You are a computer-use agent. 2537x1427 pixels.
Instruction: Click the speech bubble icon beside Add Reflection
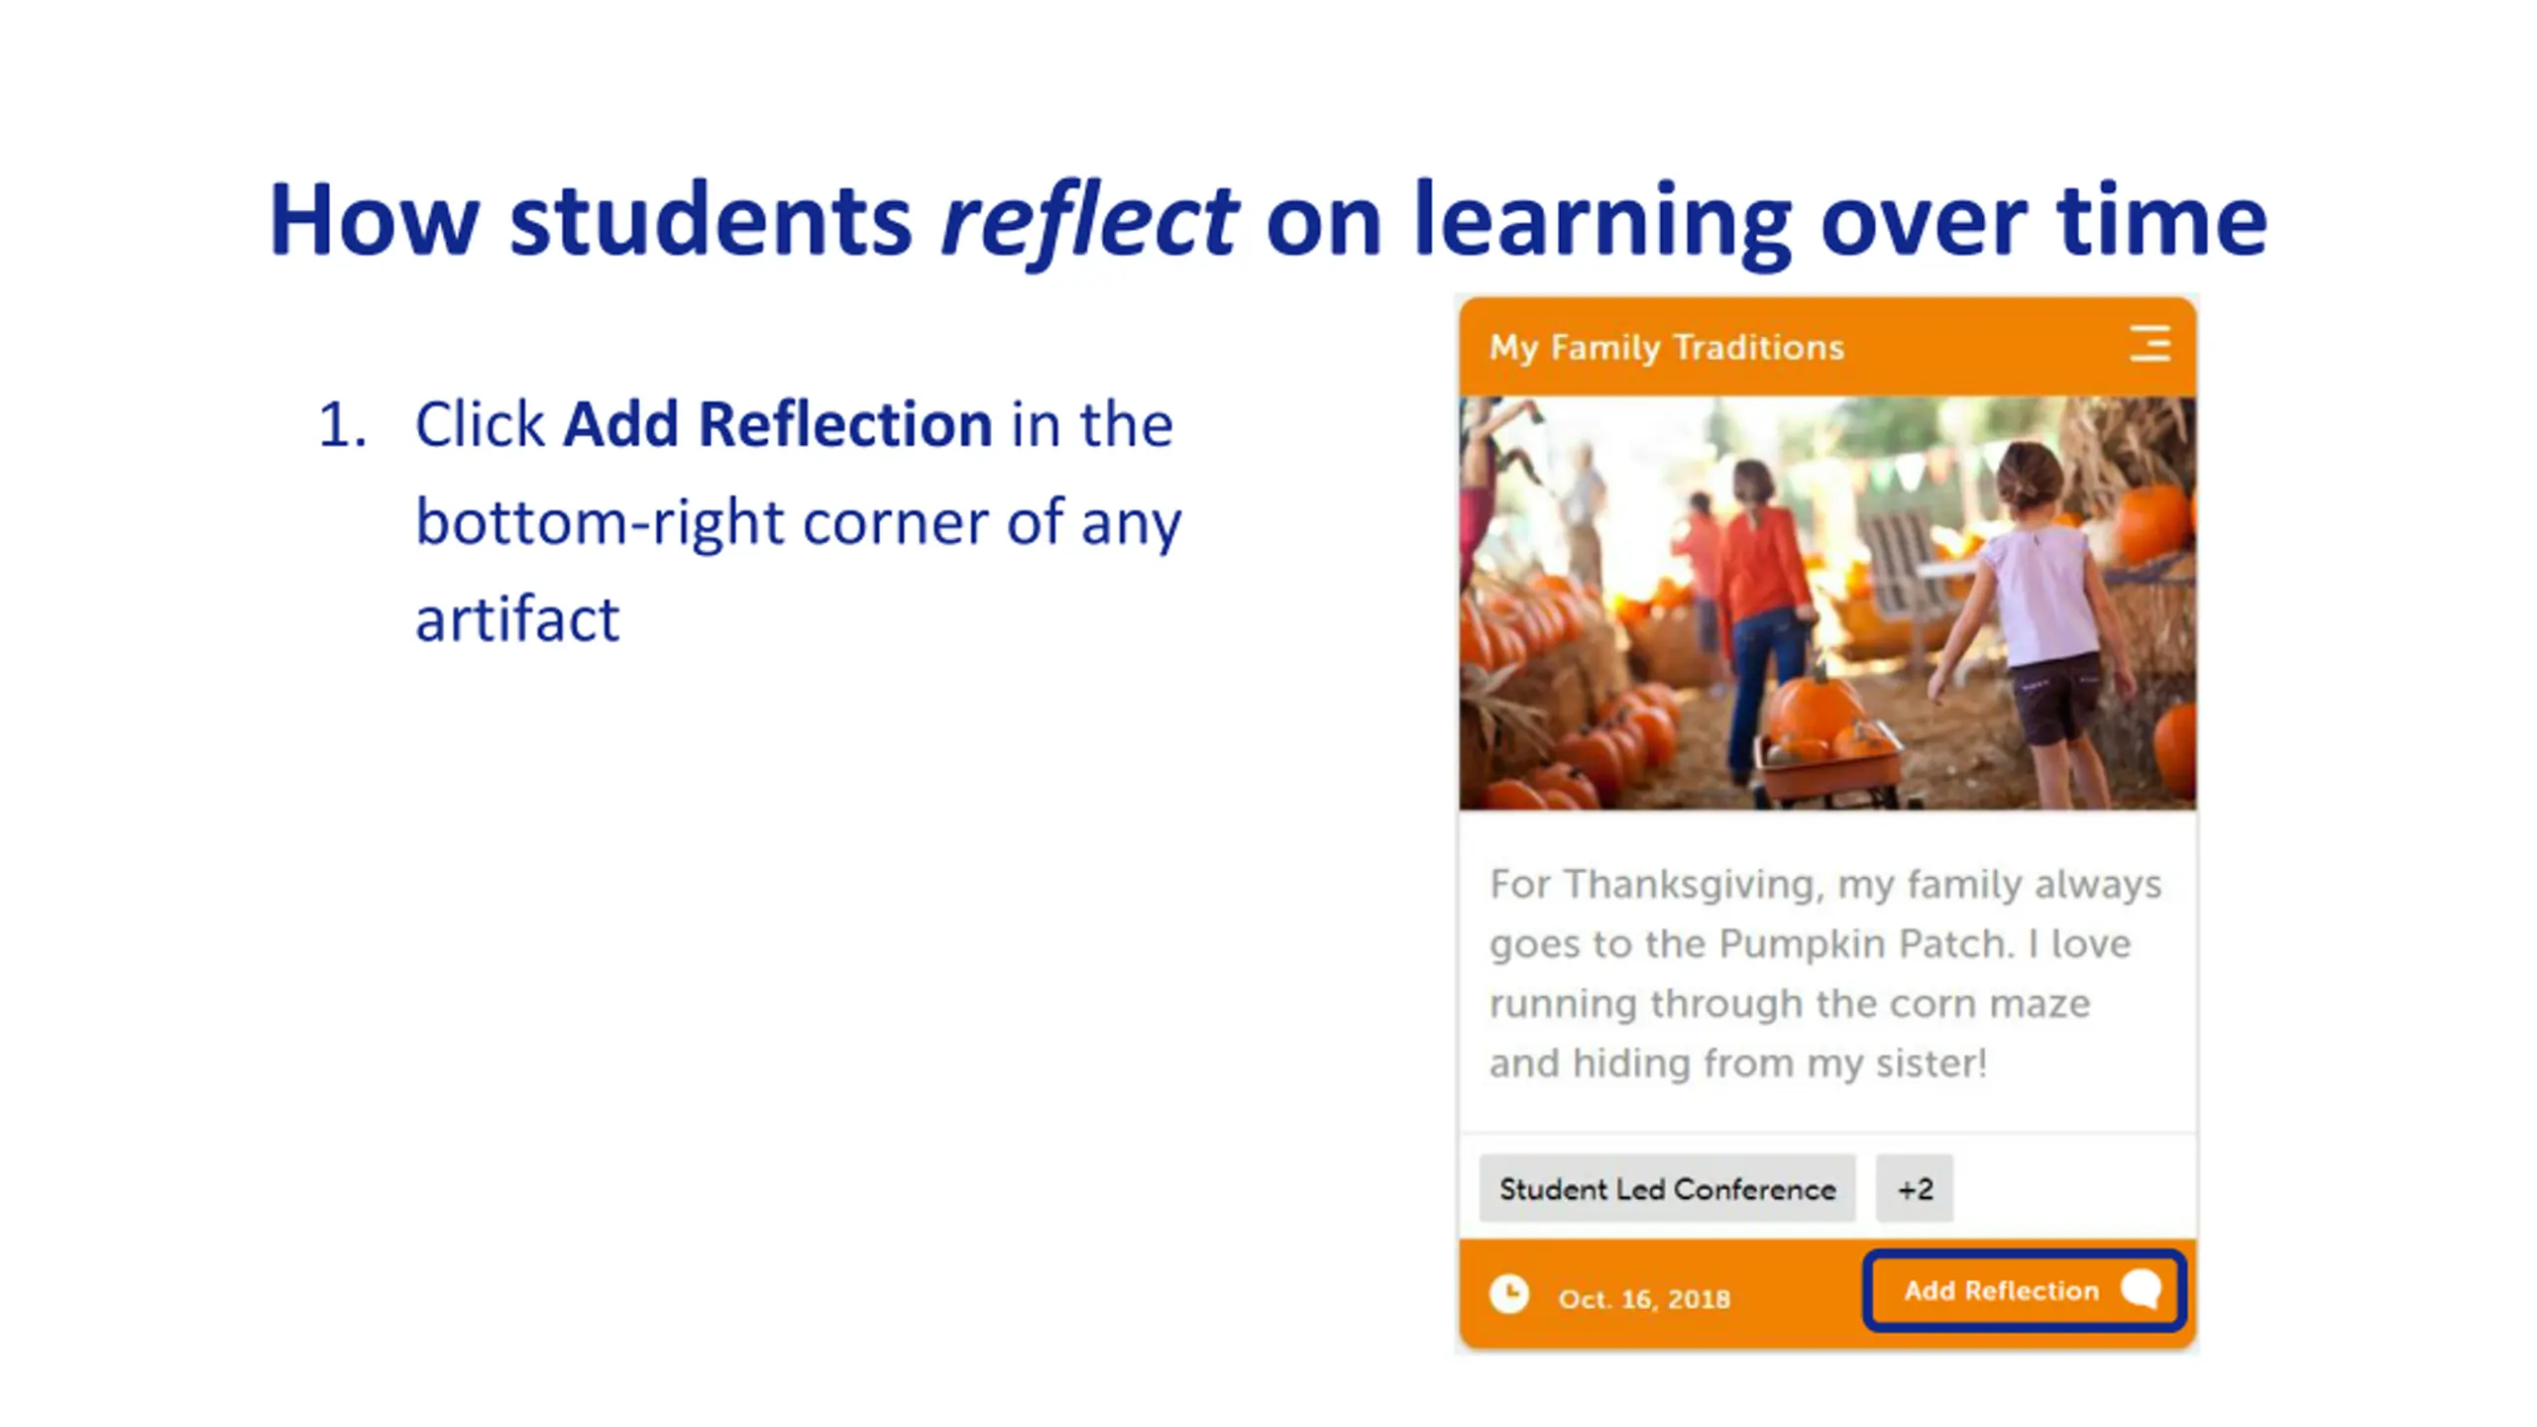(2141, 1289)
